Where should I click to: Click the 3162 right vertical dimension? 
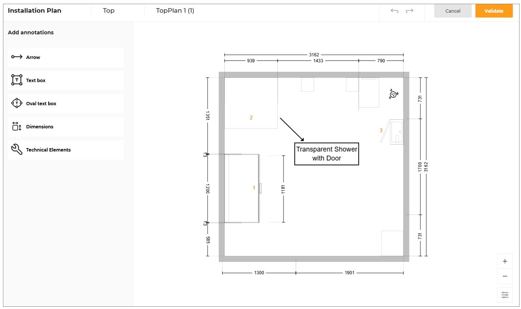tap(426, 167)
